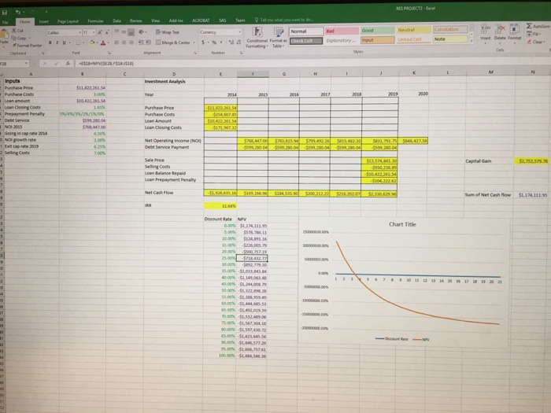This screenshot has width=551, height=413.
Task: Decrease decimal places
Action: [x=239, y=42]
